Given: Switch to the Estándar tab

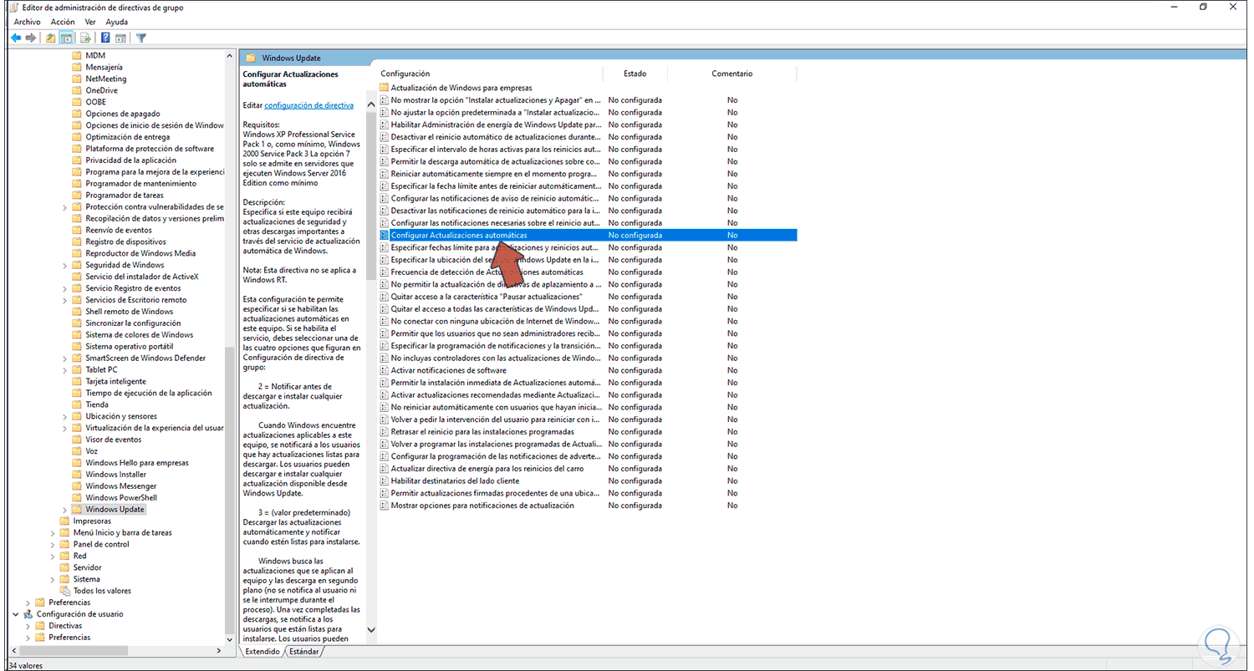Looking at the screenshot, I should (303, 652).
